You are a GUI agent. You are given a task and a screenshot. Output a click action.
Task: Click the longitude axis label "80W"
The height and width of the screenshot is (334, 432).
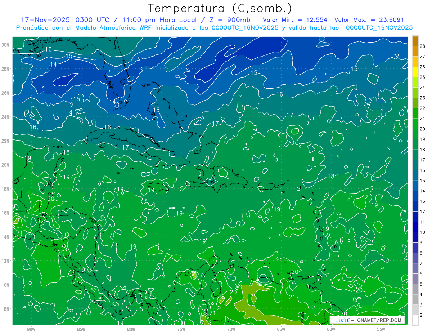[x=131, y=329]
